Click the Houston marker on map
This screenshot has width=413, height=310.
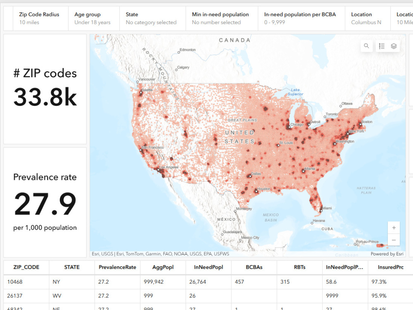point(256,191)
